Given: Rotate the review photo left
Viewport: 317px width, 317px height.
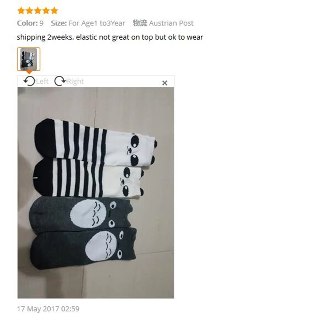Looking at the screenshot, I should (29, 81).
